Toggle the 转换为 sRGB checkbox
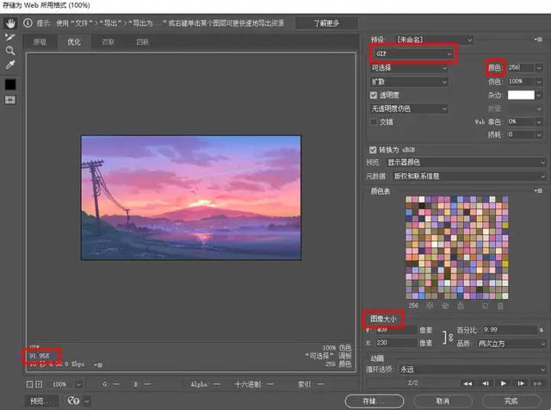The image size is (551, 410). pyautogui.click(x=373, y=150)
